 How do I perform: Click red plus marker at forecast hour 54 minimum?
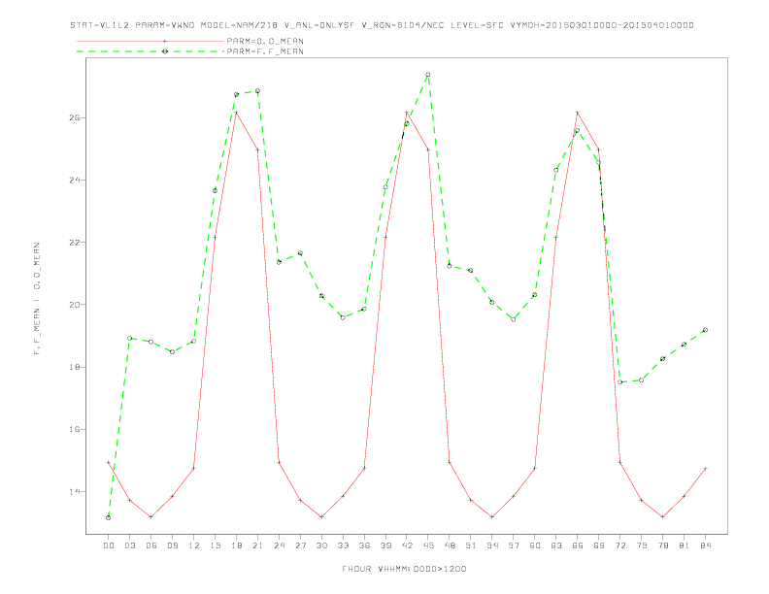pos(492,517)
